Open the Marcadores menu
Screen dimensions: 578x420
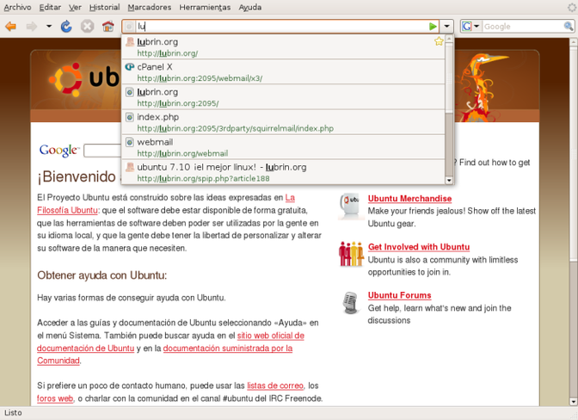pyautogui.click(x=149, y=7)
